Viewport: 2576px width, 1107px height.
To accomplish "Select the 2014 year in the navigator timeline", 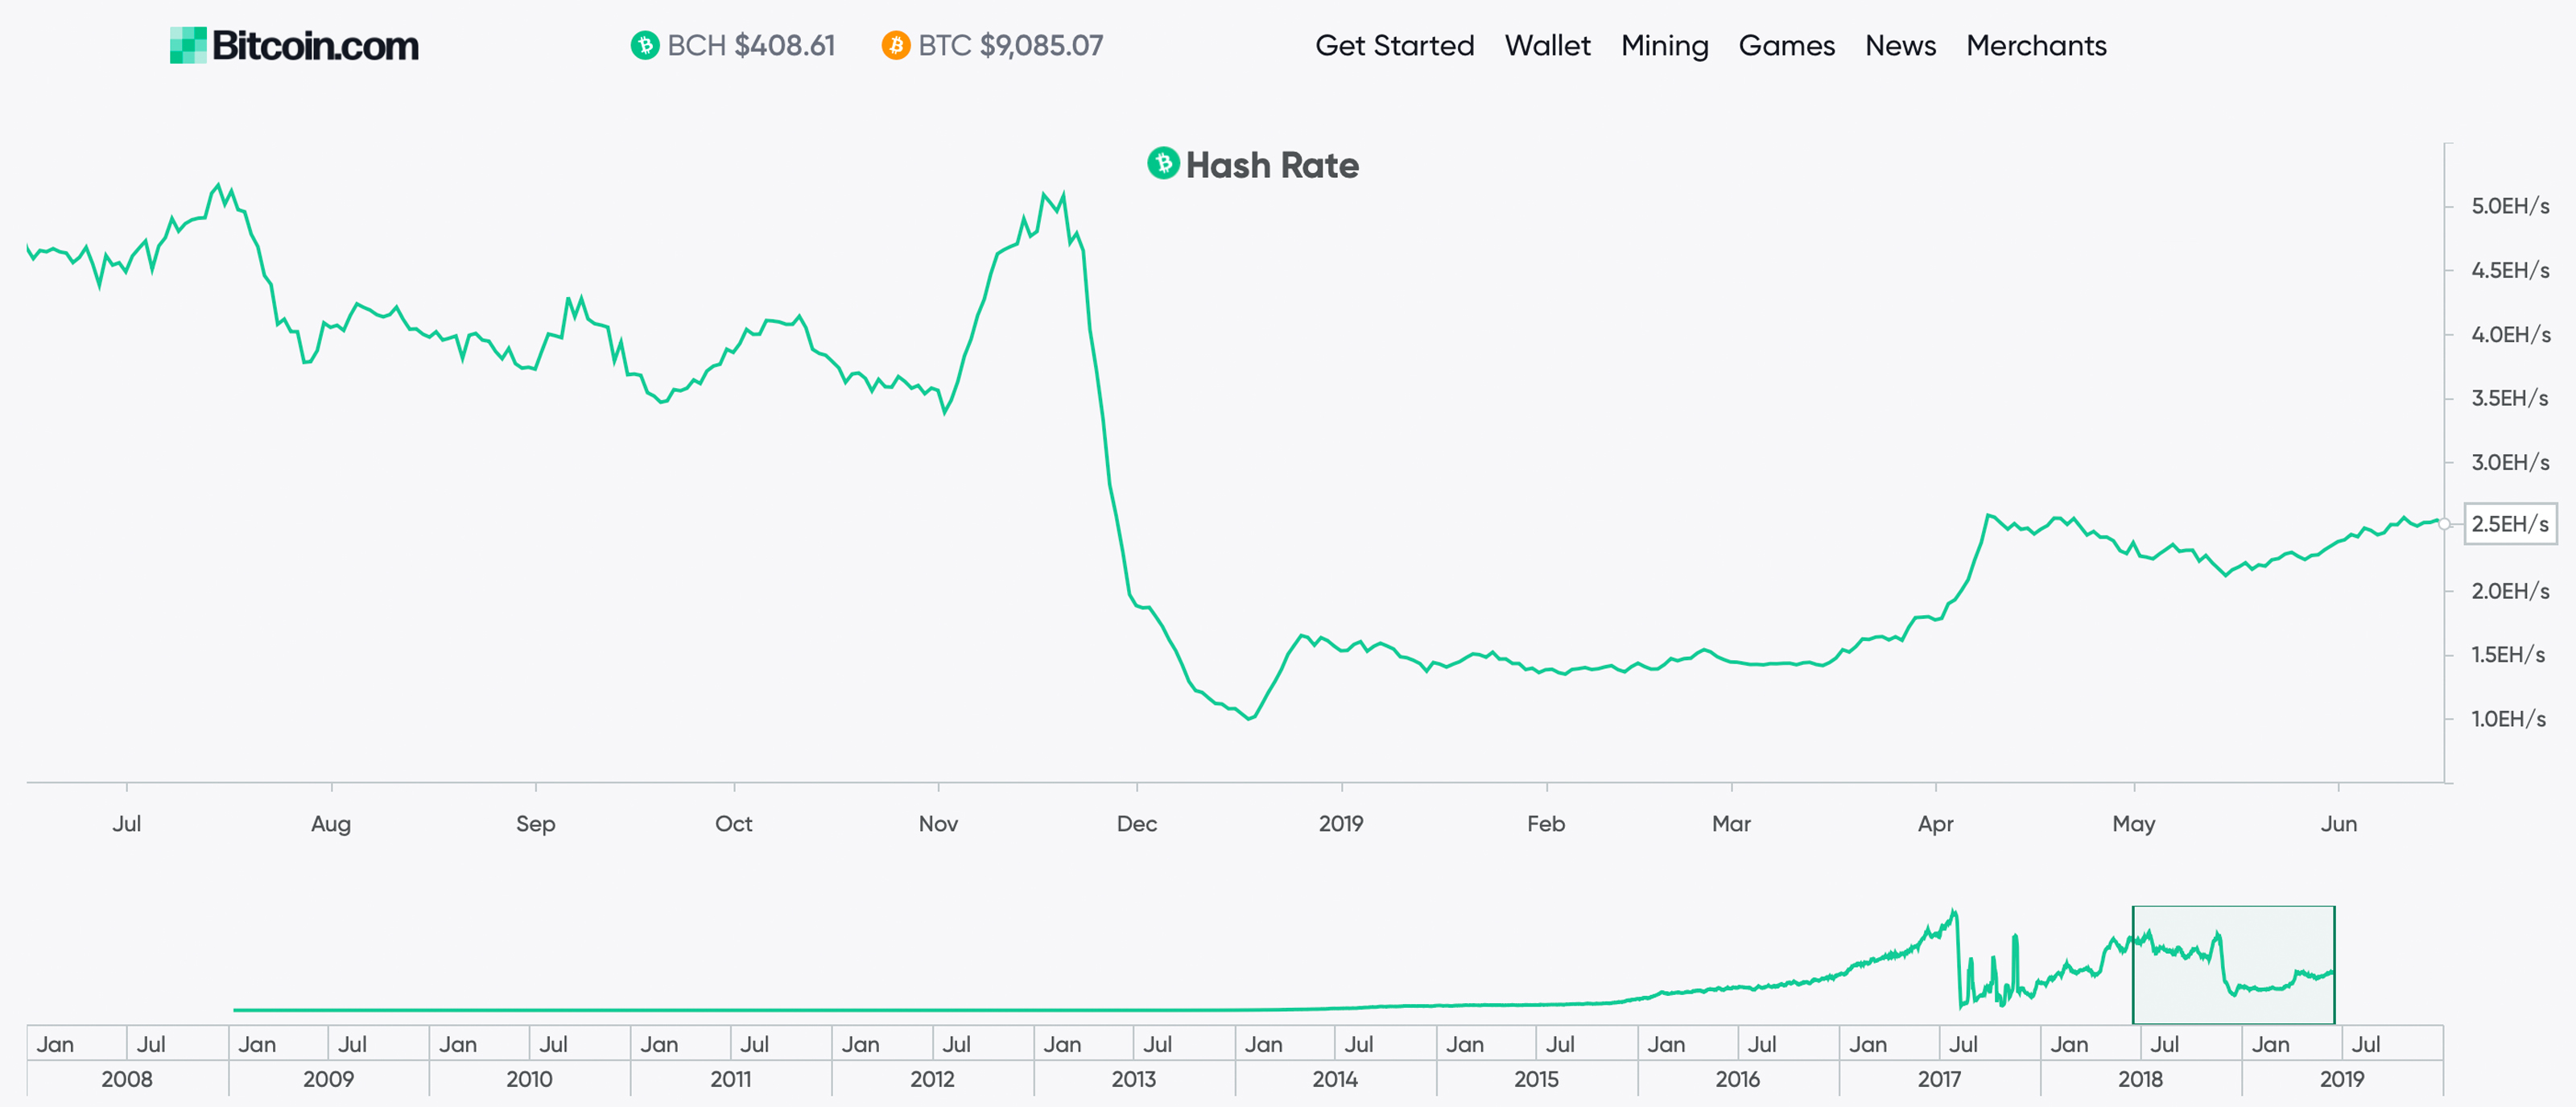I will tap(1335, 1079).
